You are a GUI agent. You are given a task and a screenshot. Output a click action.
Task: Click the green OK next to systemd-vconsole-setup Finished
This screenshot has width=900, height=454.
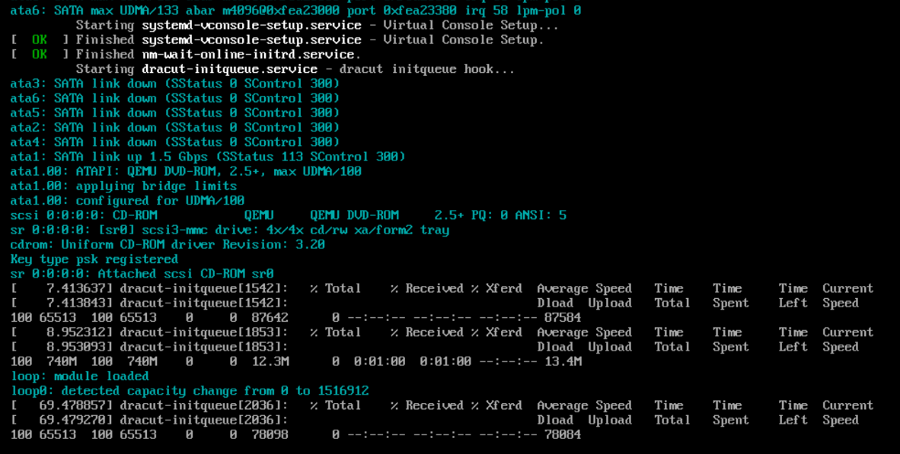pos(40,40)
